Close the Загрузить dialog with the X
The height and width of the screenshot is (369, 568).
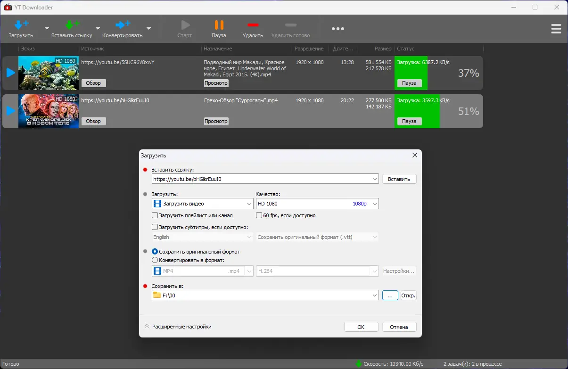point(415,155)
